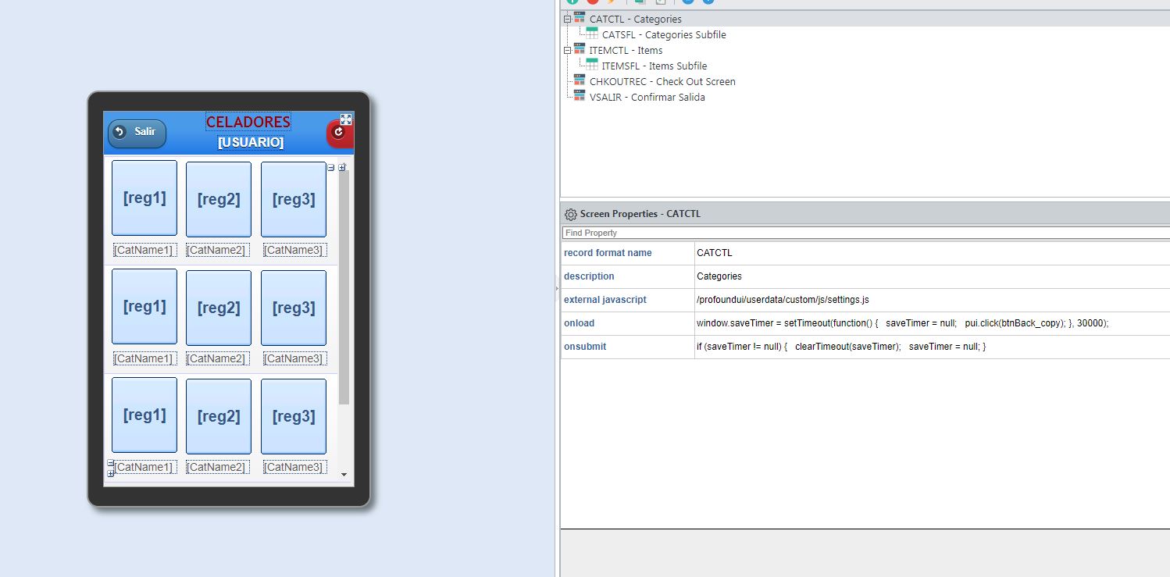
Task: Click the 'description' property label
Action: click(589, 276)
